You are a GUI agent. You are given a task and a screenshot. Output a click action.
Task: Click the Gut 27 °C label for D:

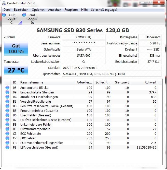[32, 17]
